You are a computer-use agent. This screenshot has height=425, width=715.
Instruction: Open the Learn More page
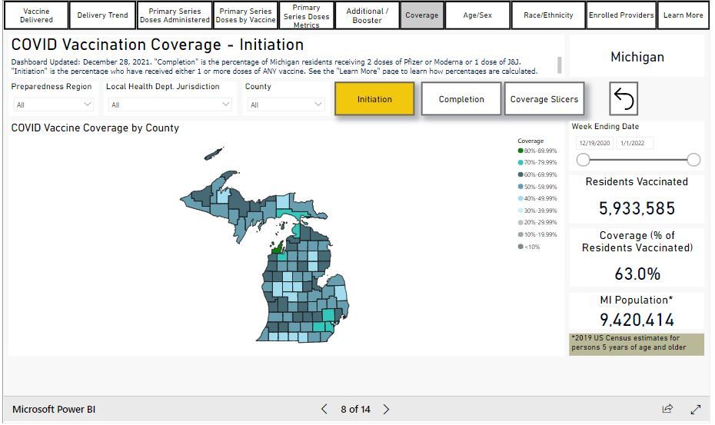click(x=683, y=15)
